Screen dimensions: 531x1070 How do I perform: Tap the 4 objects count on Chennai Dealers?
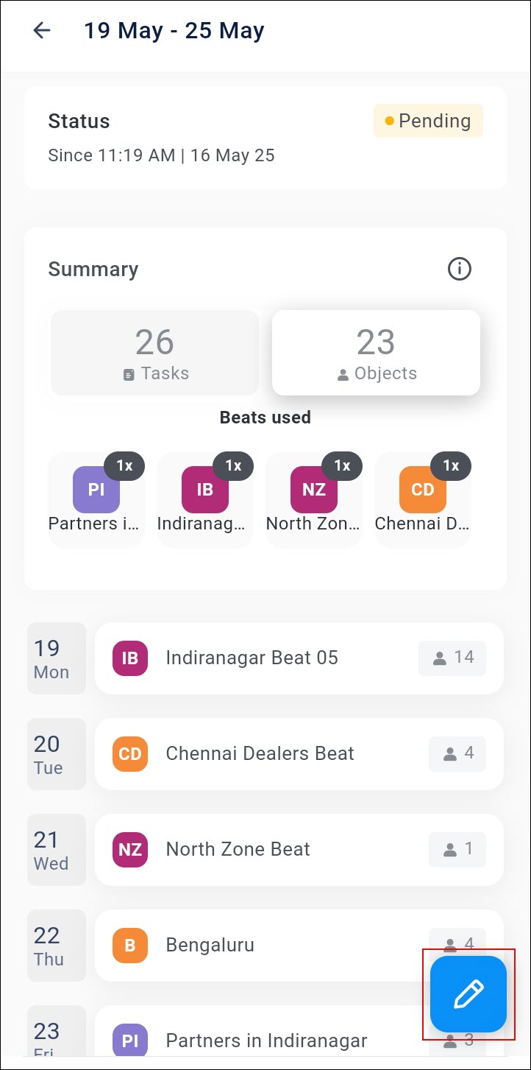point(457,753)
